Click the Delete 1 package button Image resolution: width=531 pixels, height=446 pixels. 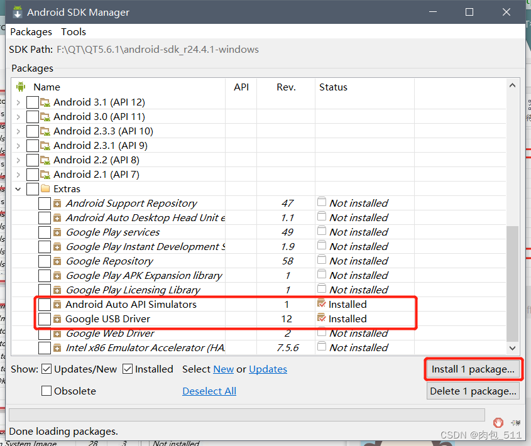473,391
